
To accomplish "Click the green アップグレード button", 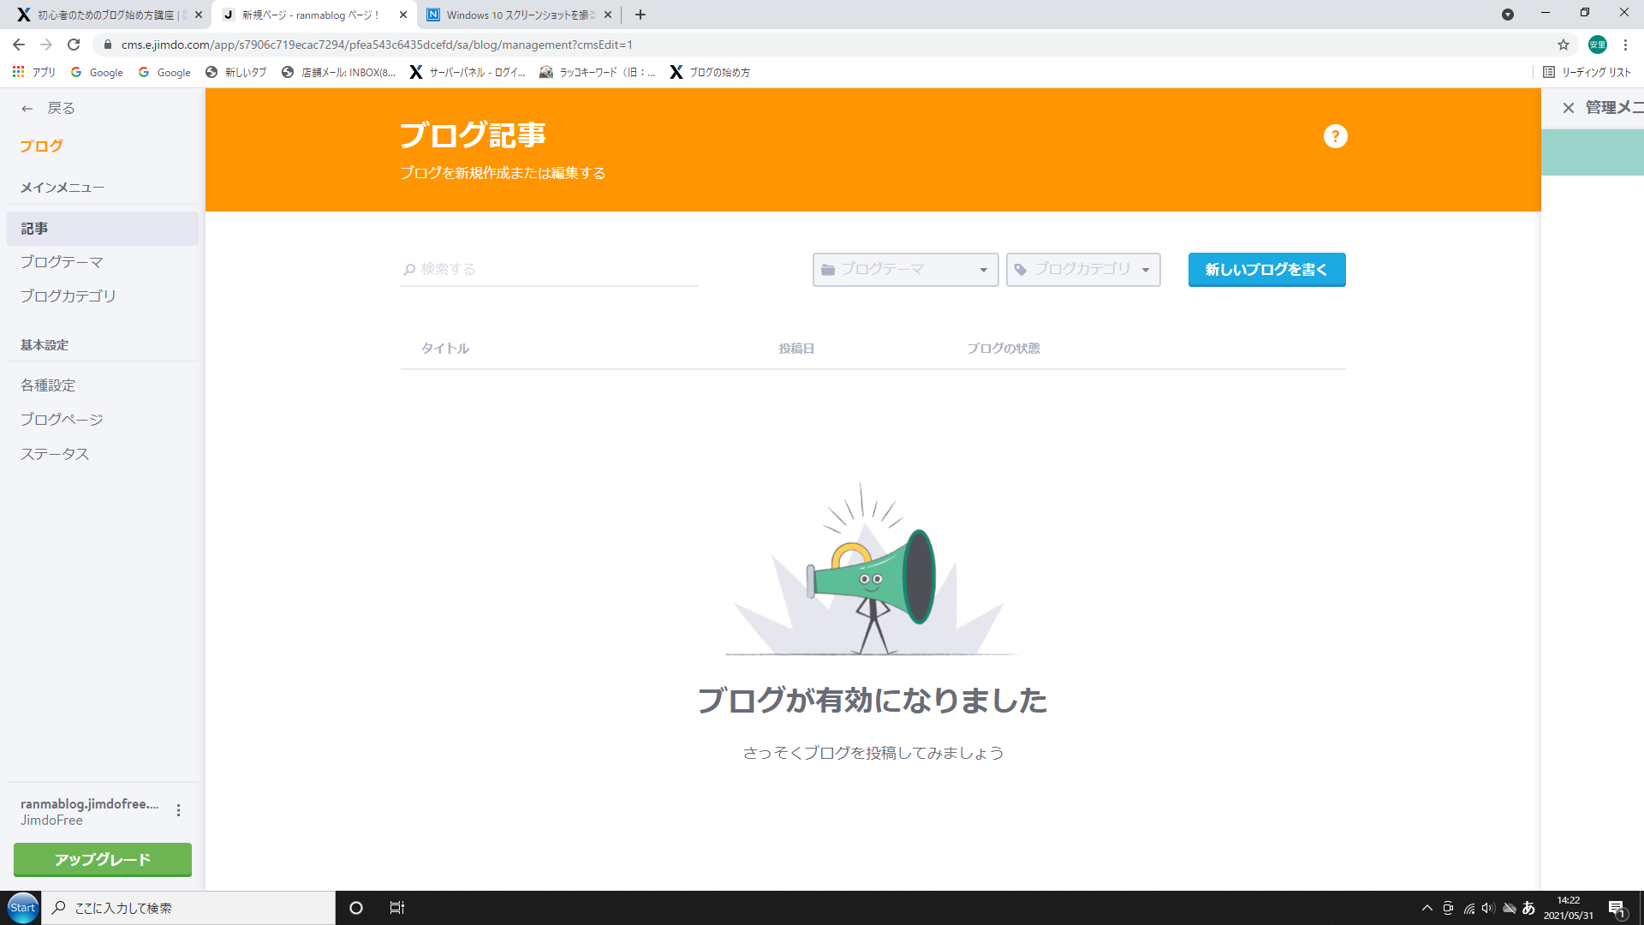I will point(103,859).
